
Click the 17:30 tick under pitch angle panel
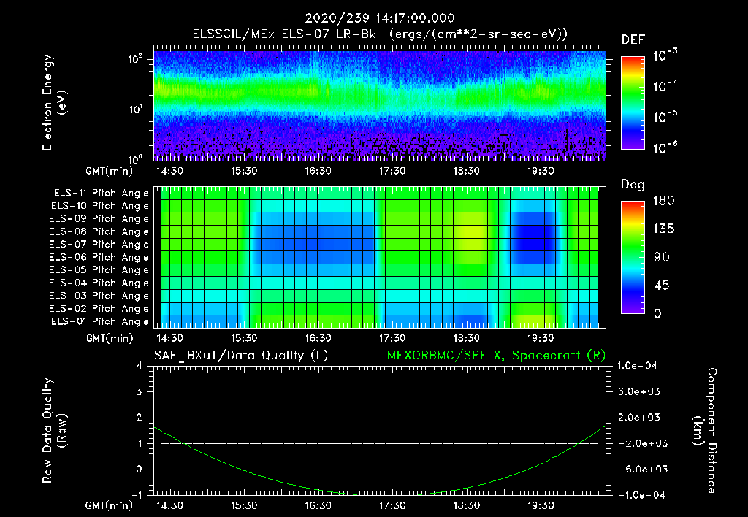392,339
